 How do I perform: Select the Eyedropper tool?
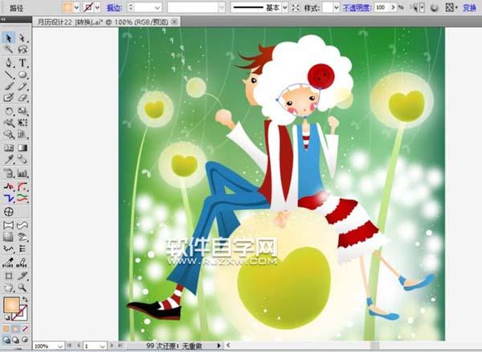[9, 159]
